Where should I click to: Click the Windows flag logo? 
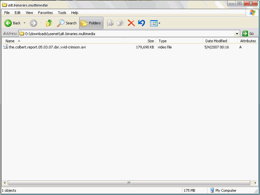point(253,13)
